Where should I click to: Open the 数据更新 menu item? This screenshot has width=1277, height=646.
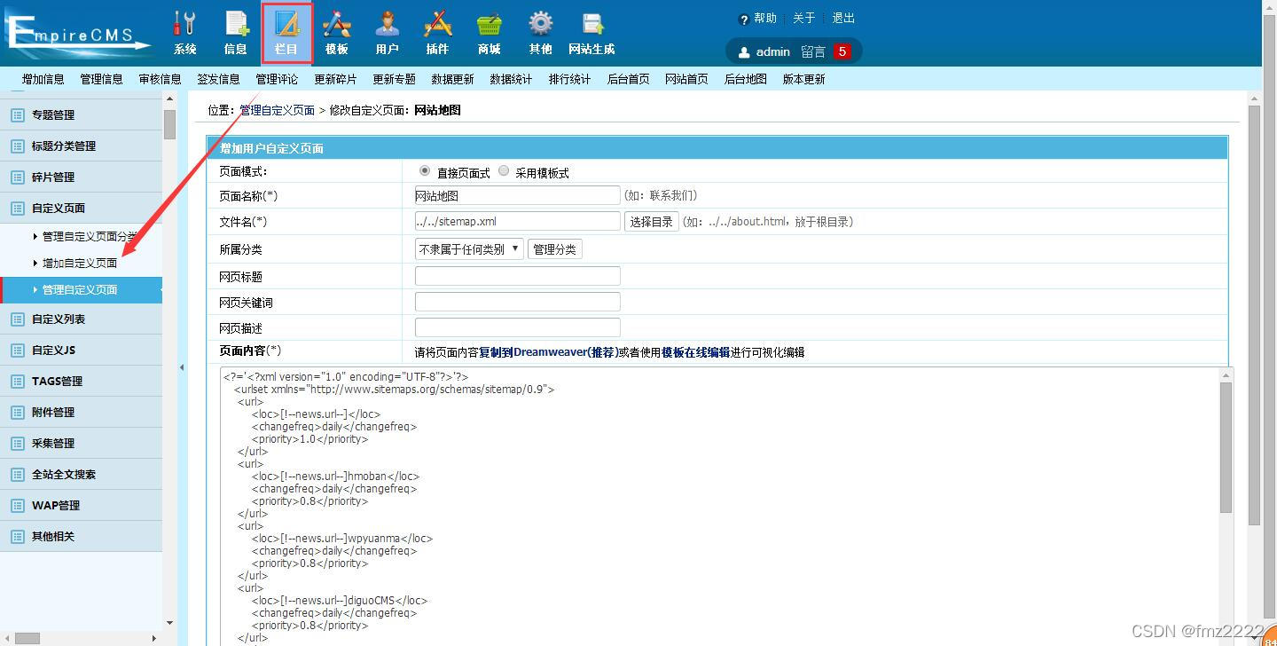coord(452,79)
